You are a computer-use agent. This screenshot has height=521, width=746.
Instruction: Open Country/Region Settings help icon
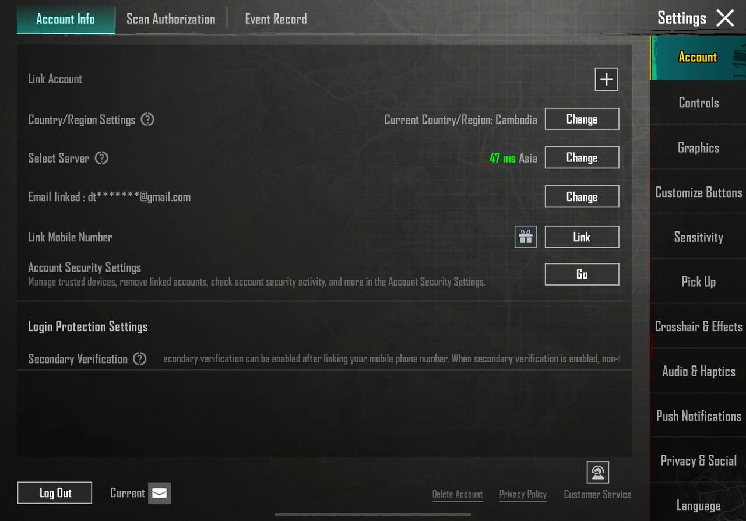tap(147, 119)
